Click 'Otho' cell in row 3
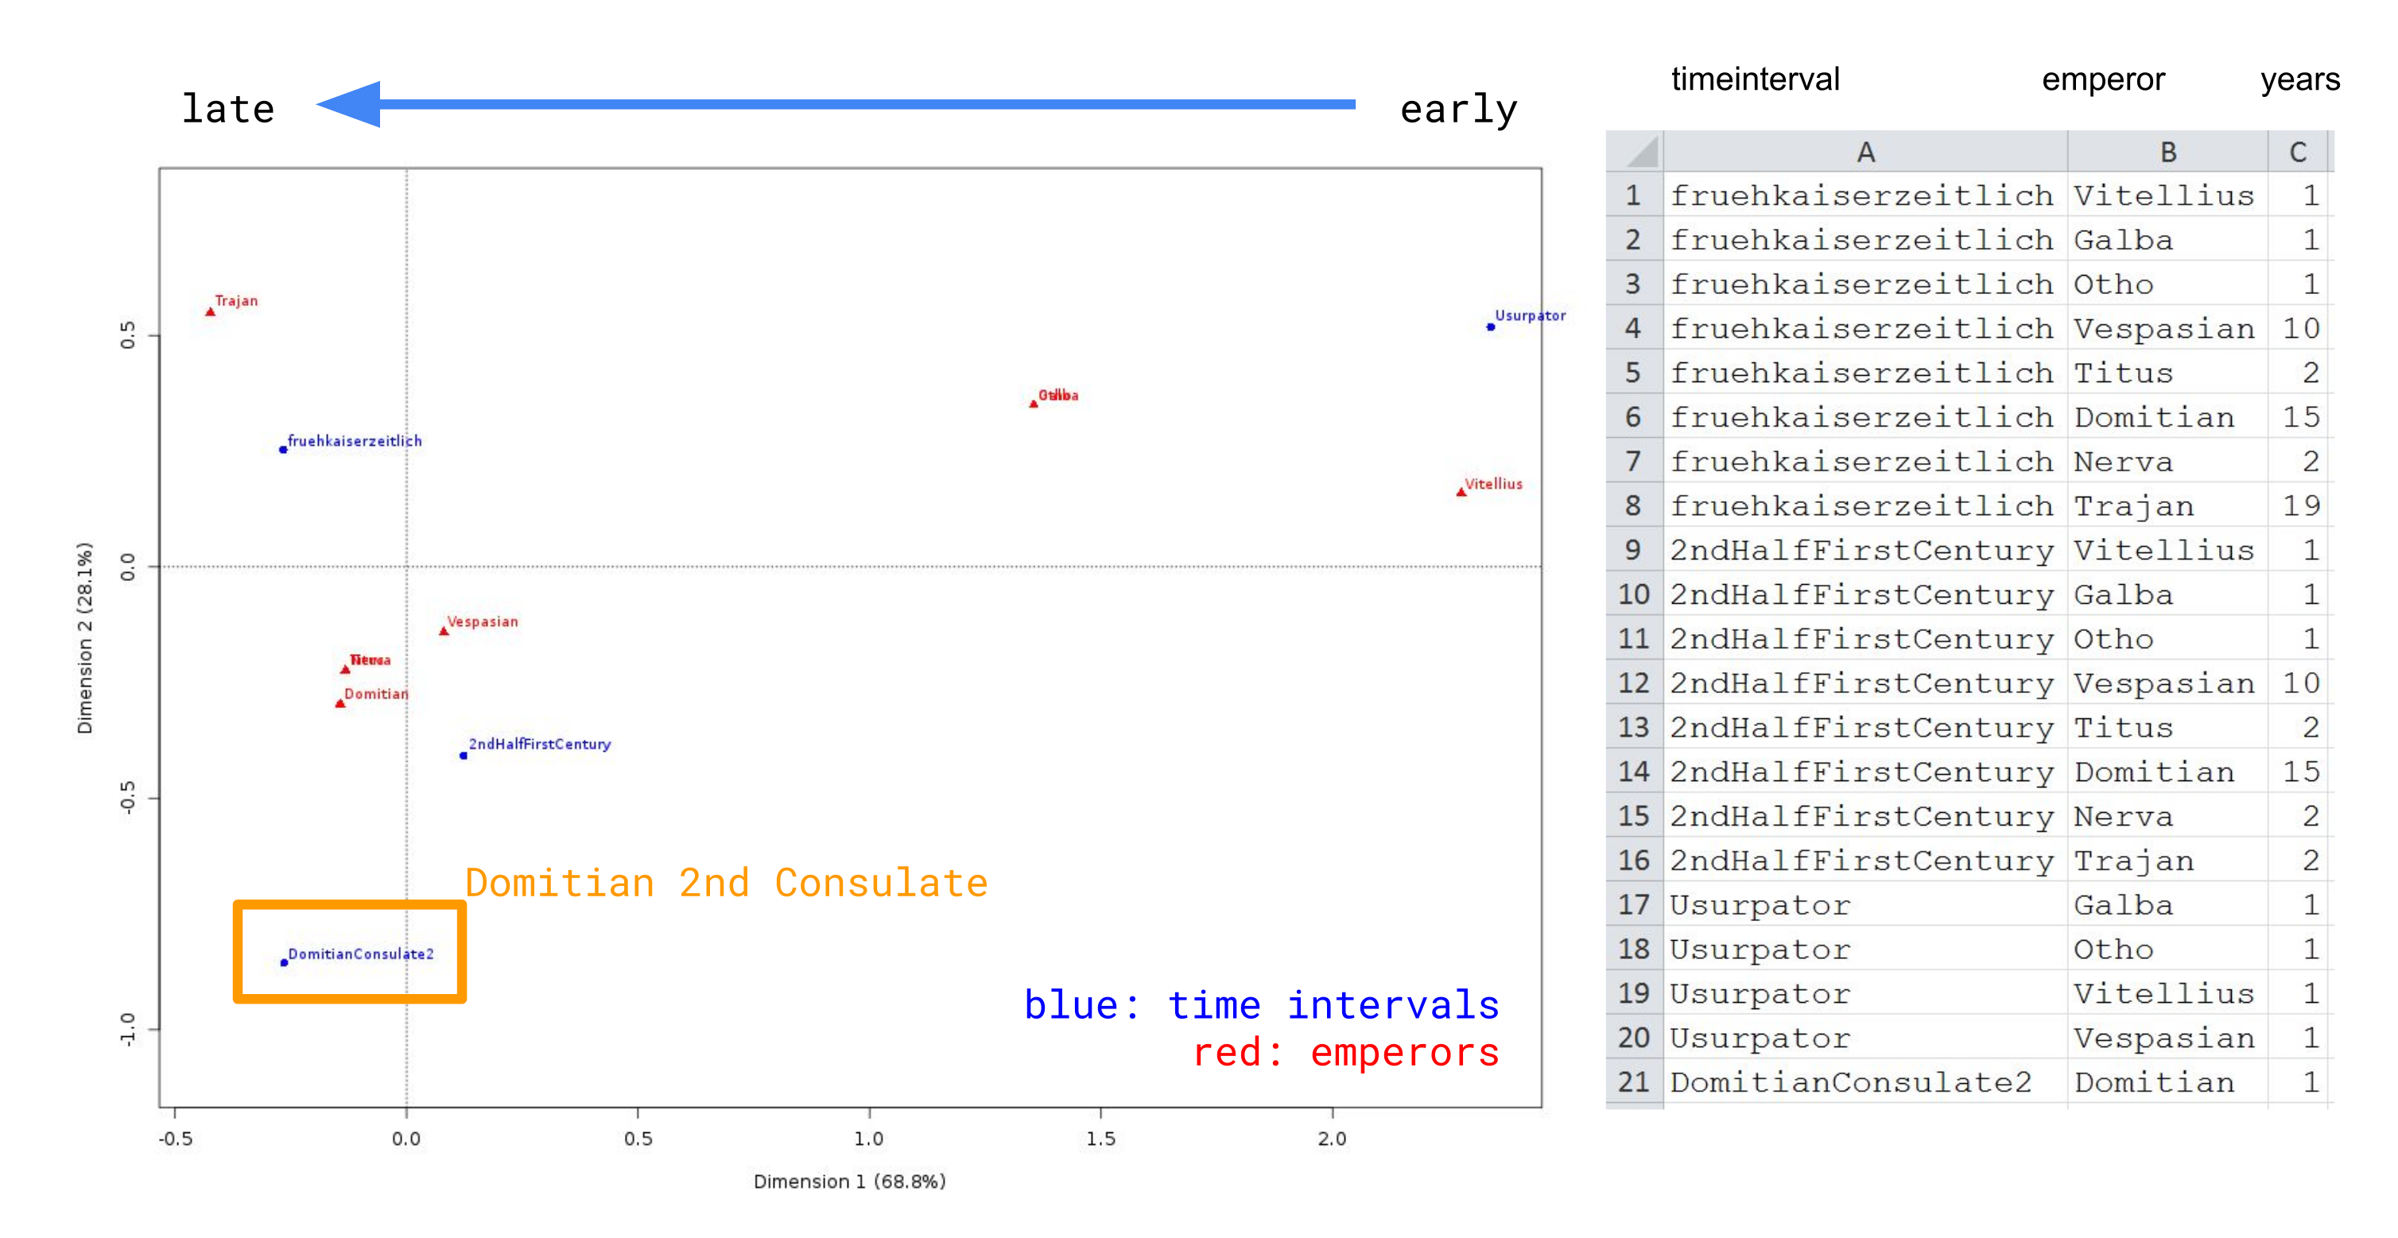This screenshot has height=1238, width=2398. (x=2168, y=284)
